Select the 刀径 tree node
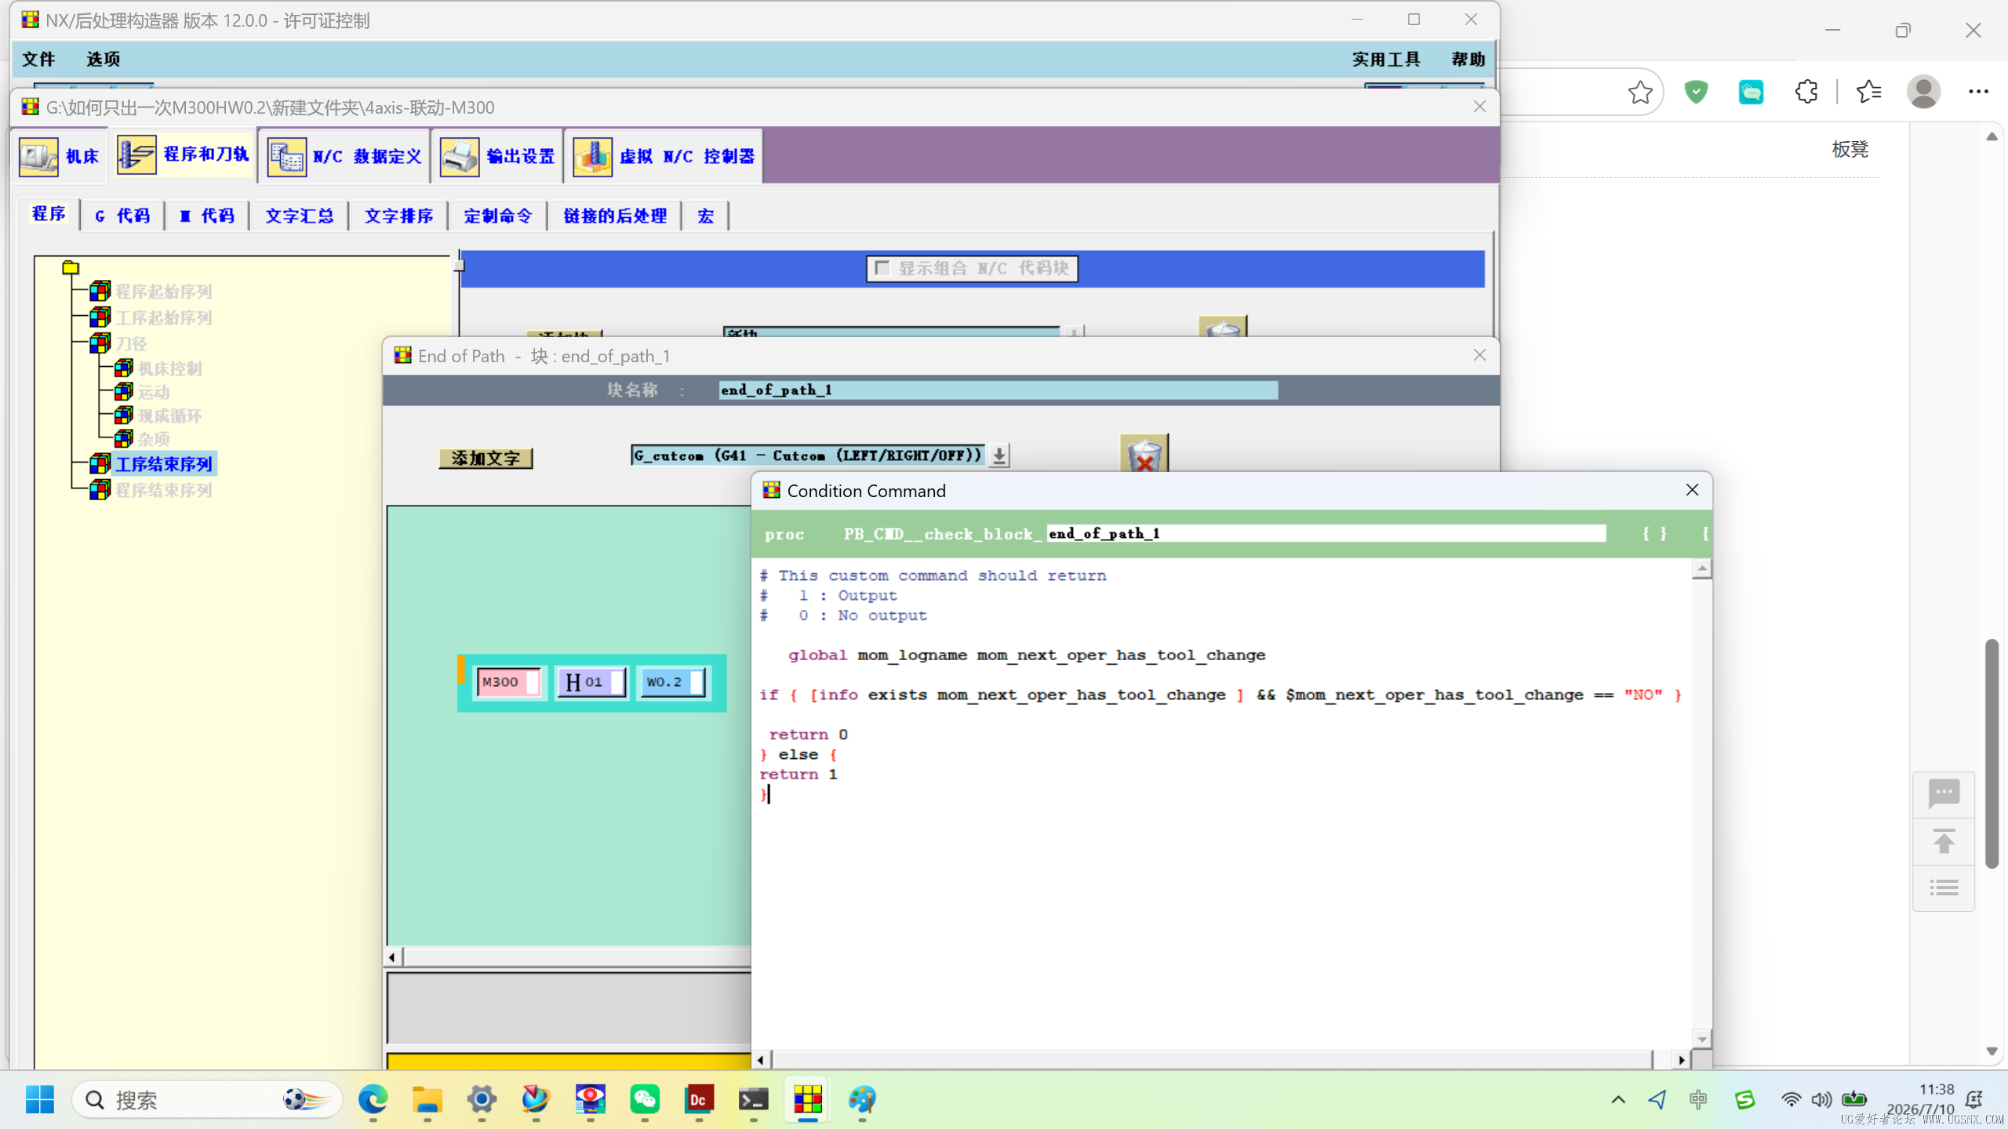The image size is (2008, 1129). 131,343
